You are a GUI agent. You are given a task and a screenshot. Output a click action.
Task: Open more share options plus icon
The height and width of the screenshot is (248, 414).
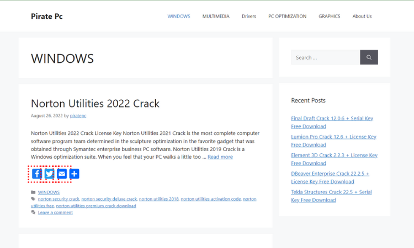[x=74, y=174]
